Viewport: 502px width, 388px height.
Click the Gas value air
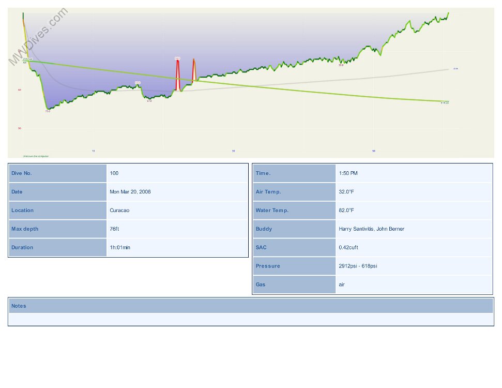(342, 285)
